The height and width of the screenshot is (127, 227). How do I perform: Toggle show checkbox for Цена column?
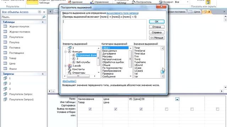(116, 109)
